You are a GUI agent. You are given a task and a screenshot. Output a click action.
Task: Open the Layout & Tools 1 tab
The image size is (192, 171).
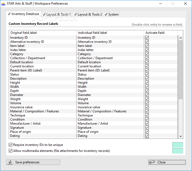57,14
